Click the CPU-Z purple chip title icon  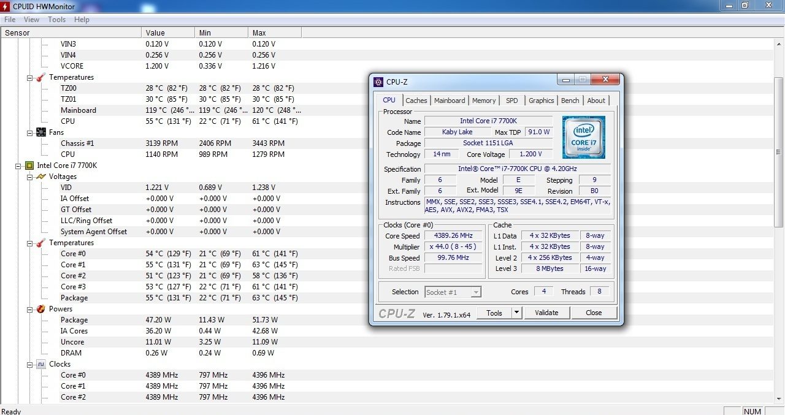pos(378,82)
